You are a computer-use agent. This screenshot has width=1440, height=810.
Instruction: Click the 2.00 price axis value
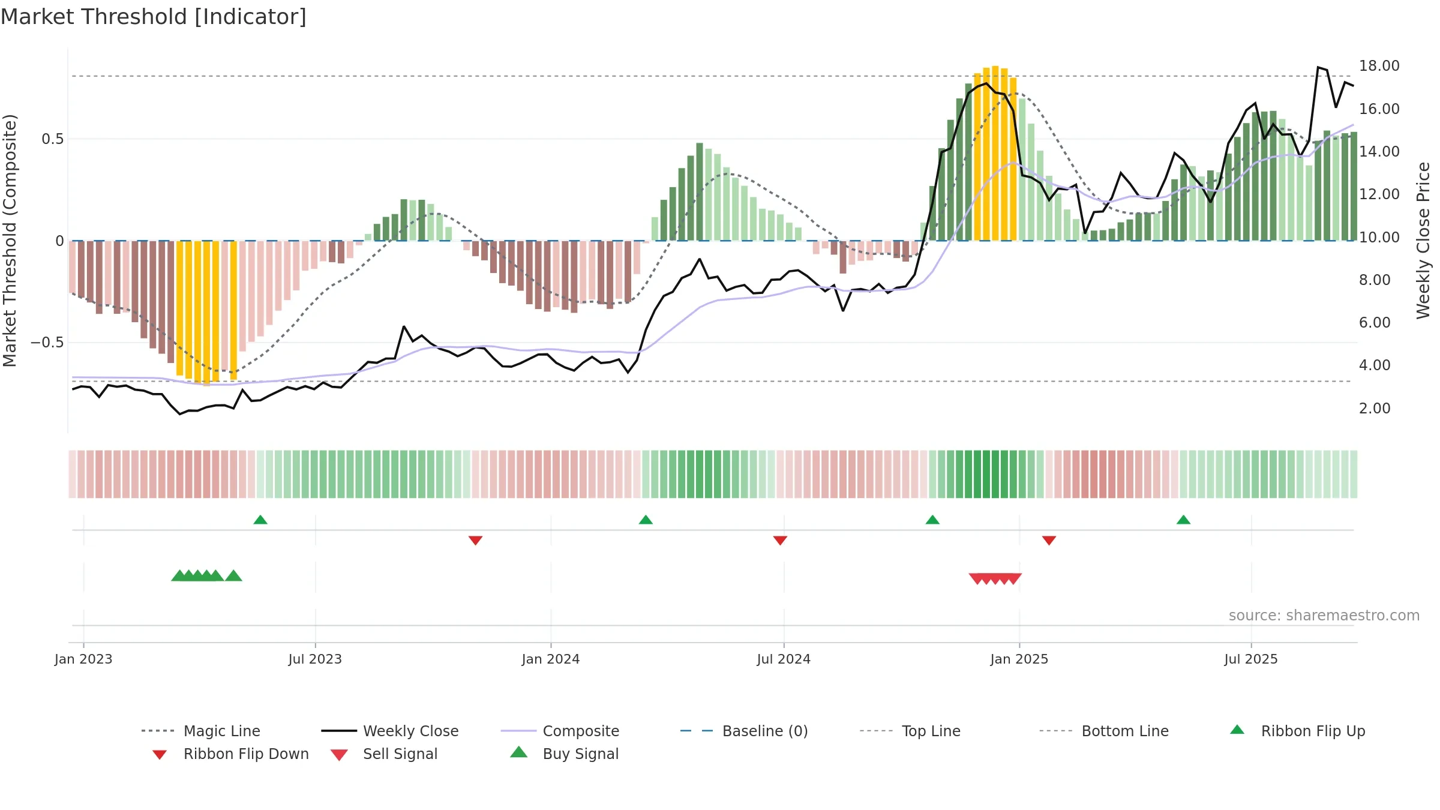(1375, 409)
